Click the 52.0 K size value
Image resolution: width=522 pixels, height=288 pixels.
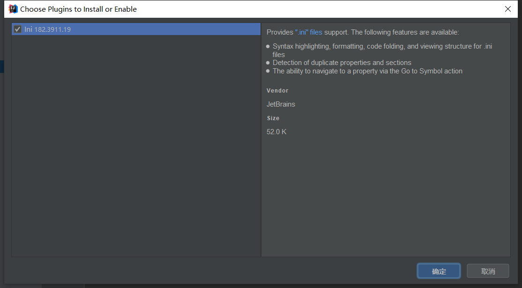tap(276, 132)
